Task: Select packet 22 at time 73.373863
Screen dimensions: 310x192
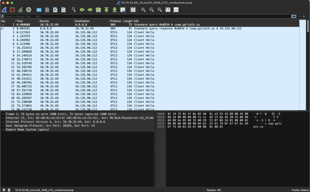Action: (150, 106)
